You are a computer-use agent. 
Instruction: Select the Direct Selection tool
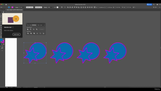[x=4, y=12]
